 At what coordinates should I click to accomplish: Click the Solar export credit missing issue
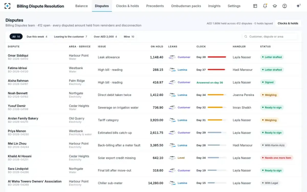[117, 158]
